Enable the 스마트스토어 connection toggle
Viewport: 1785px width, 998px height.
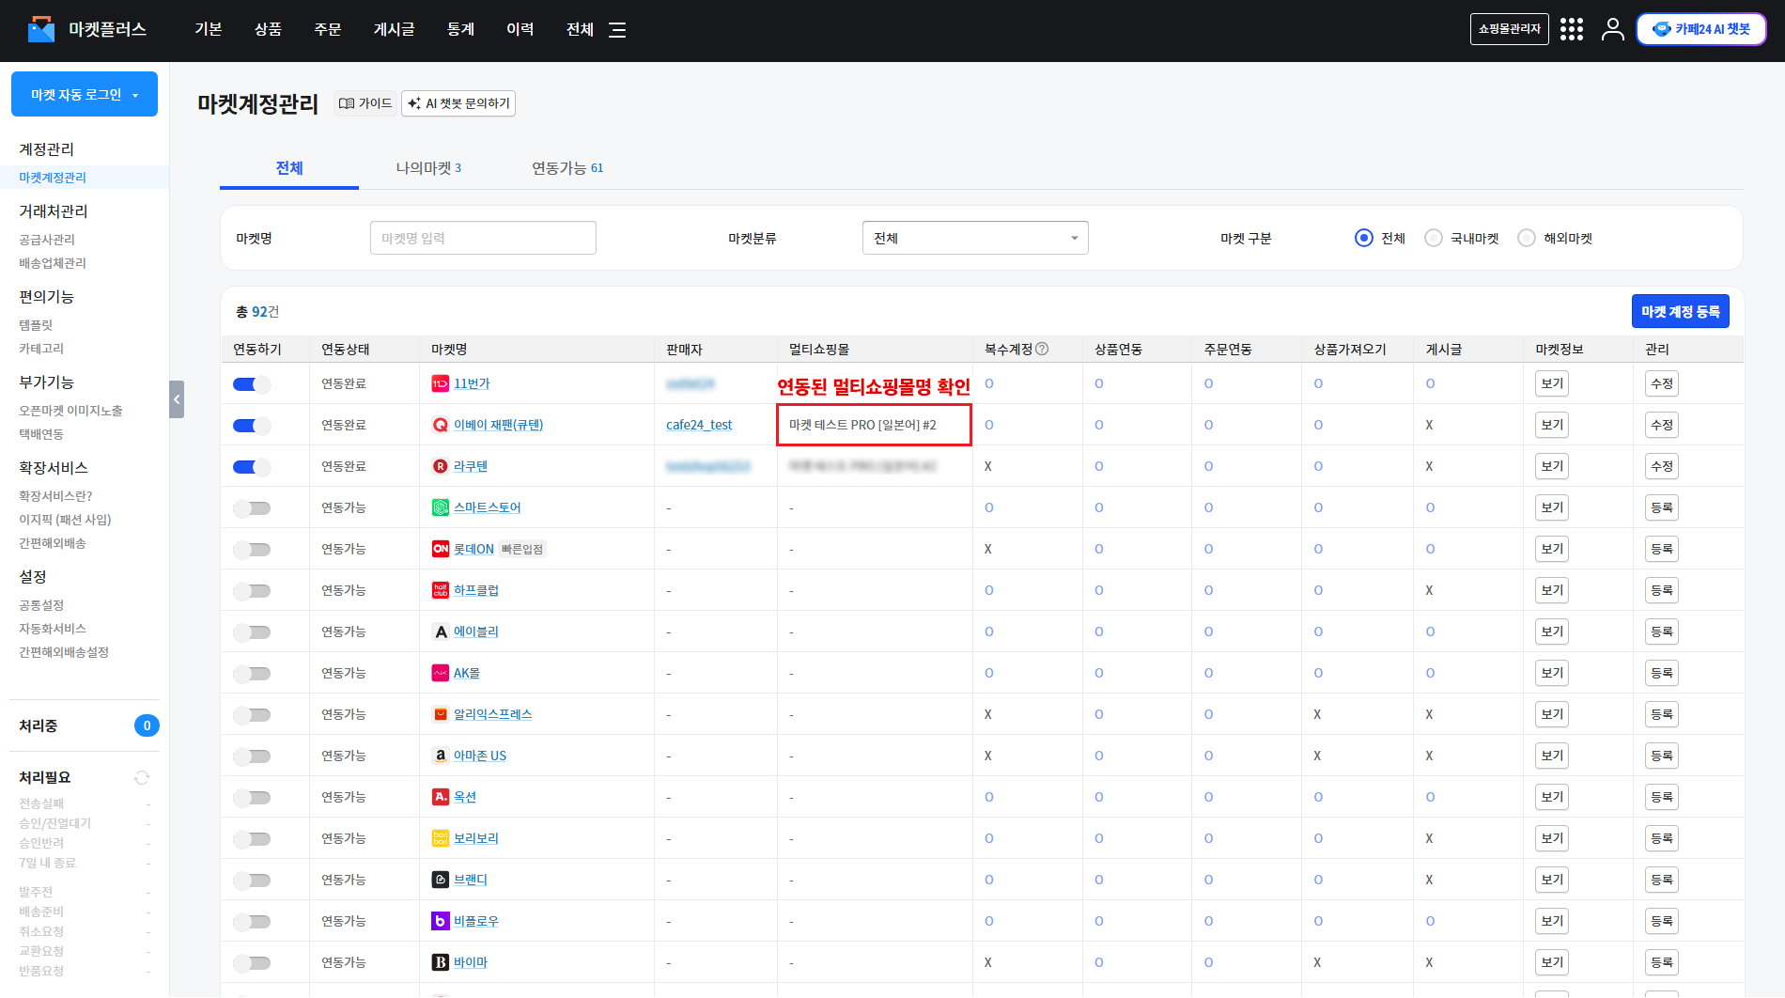tap(251, 507)
